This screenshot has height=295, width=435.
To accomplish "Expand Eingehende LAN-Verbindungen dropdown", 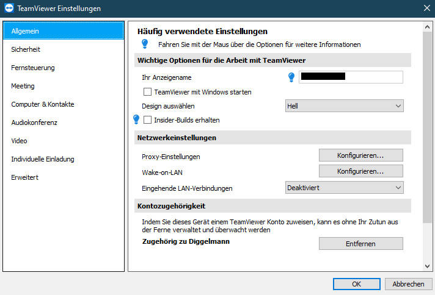I will (345, 188).
